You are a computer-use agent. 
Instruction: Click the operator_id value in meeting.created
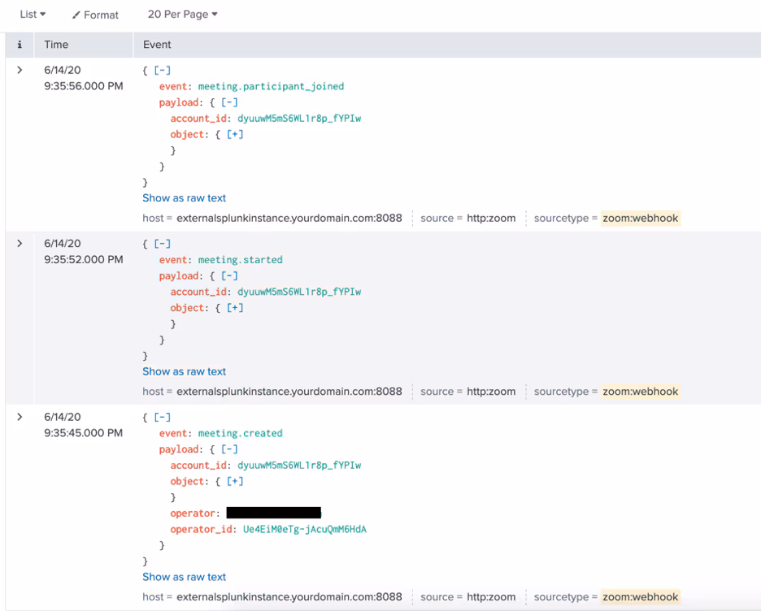[x=304, y=530]
